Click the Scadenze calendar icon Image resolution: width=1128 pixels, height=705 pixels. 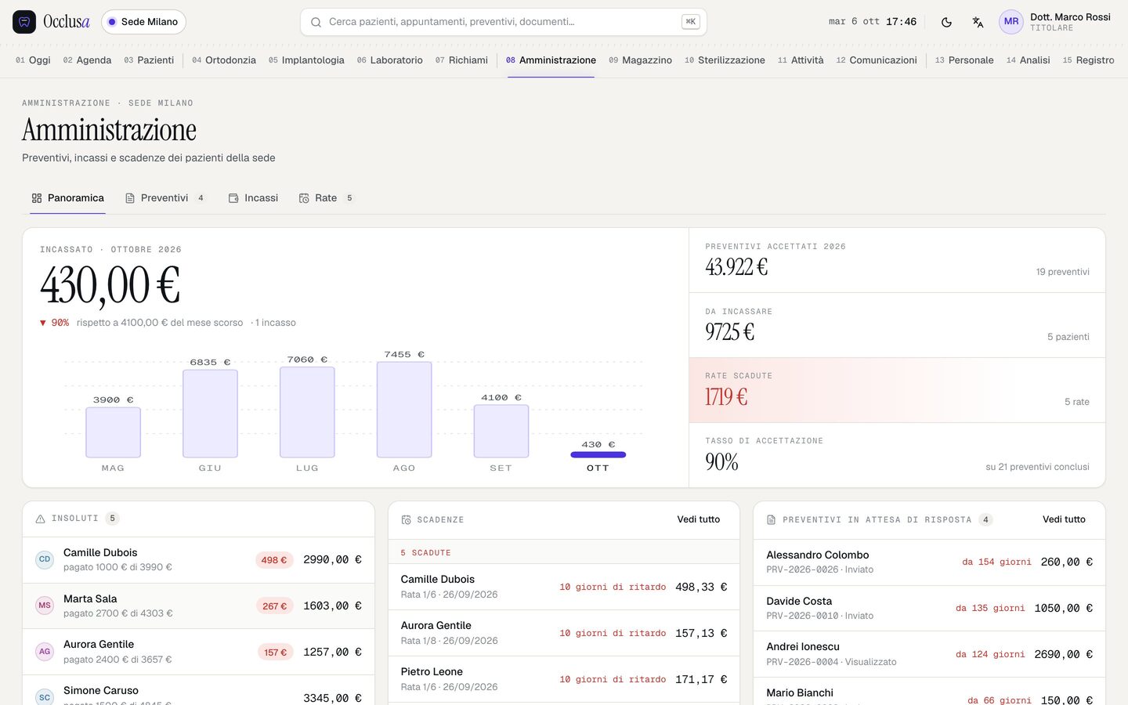407,520
